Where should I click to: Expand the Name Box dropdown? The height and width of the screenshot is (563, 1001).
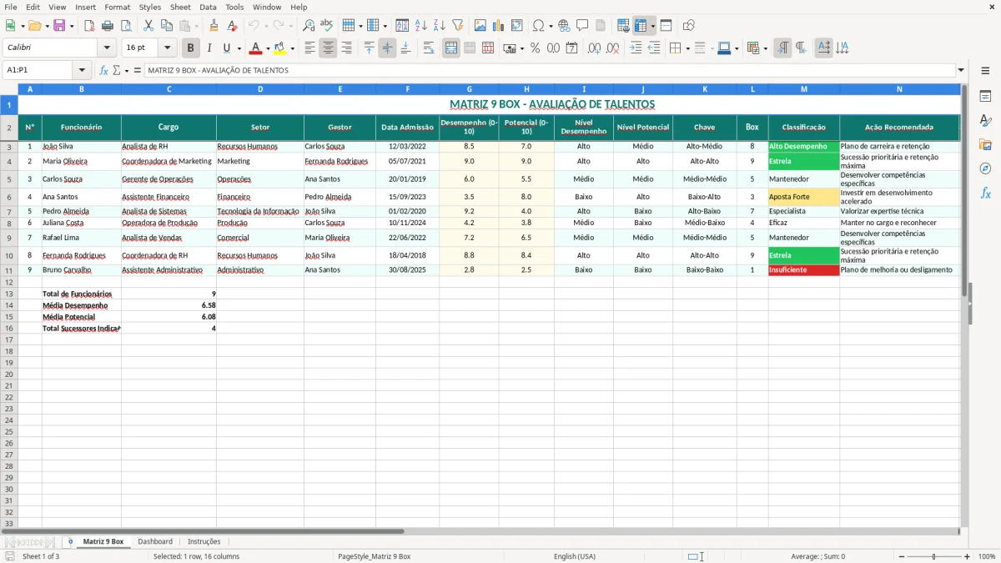(x=82, y=71)
